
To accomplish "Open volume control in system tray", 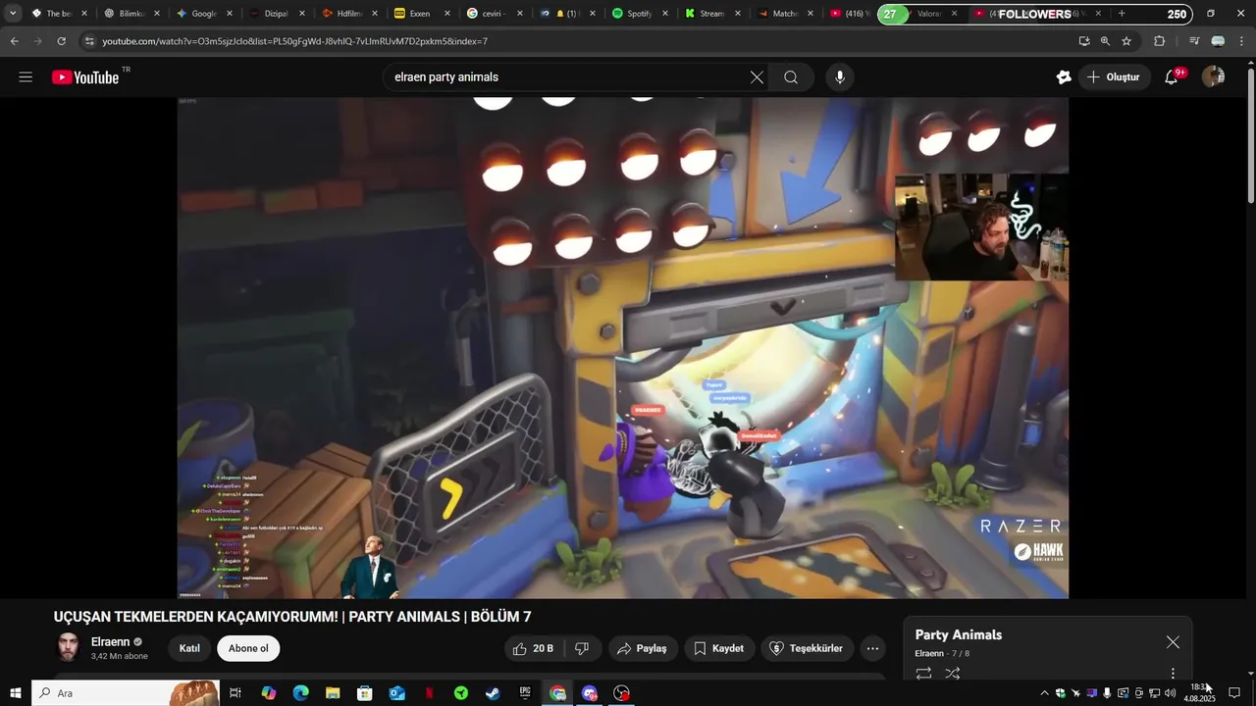I will pos(1170,693).
